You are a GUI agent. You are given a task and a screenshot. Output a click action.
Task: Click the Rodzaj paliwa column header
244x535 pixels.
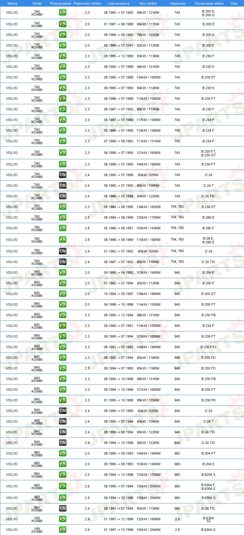click(x=61, y=3)
